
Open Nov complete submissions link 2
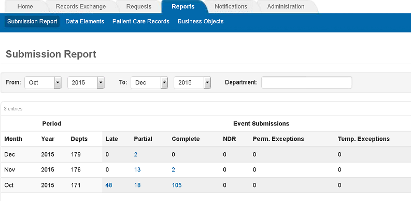[173, 170]
